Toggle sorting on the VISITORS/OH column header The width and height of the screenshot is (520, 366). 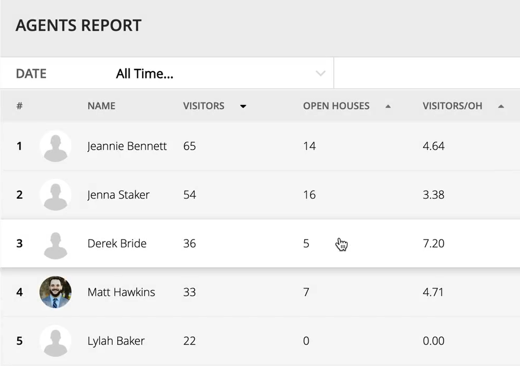pos(453,106)
